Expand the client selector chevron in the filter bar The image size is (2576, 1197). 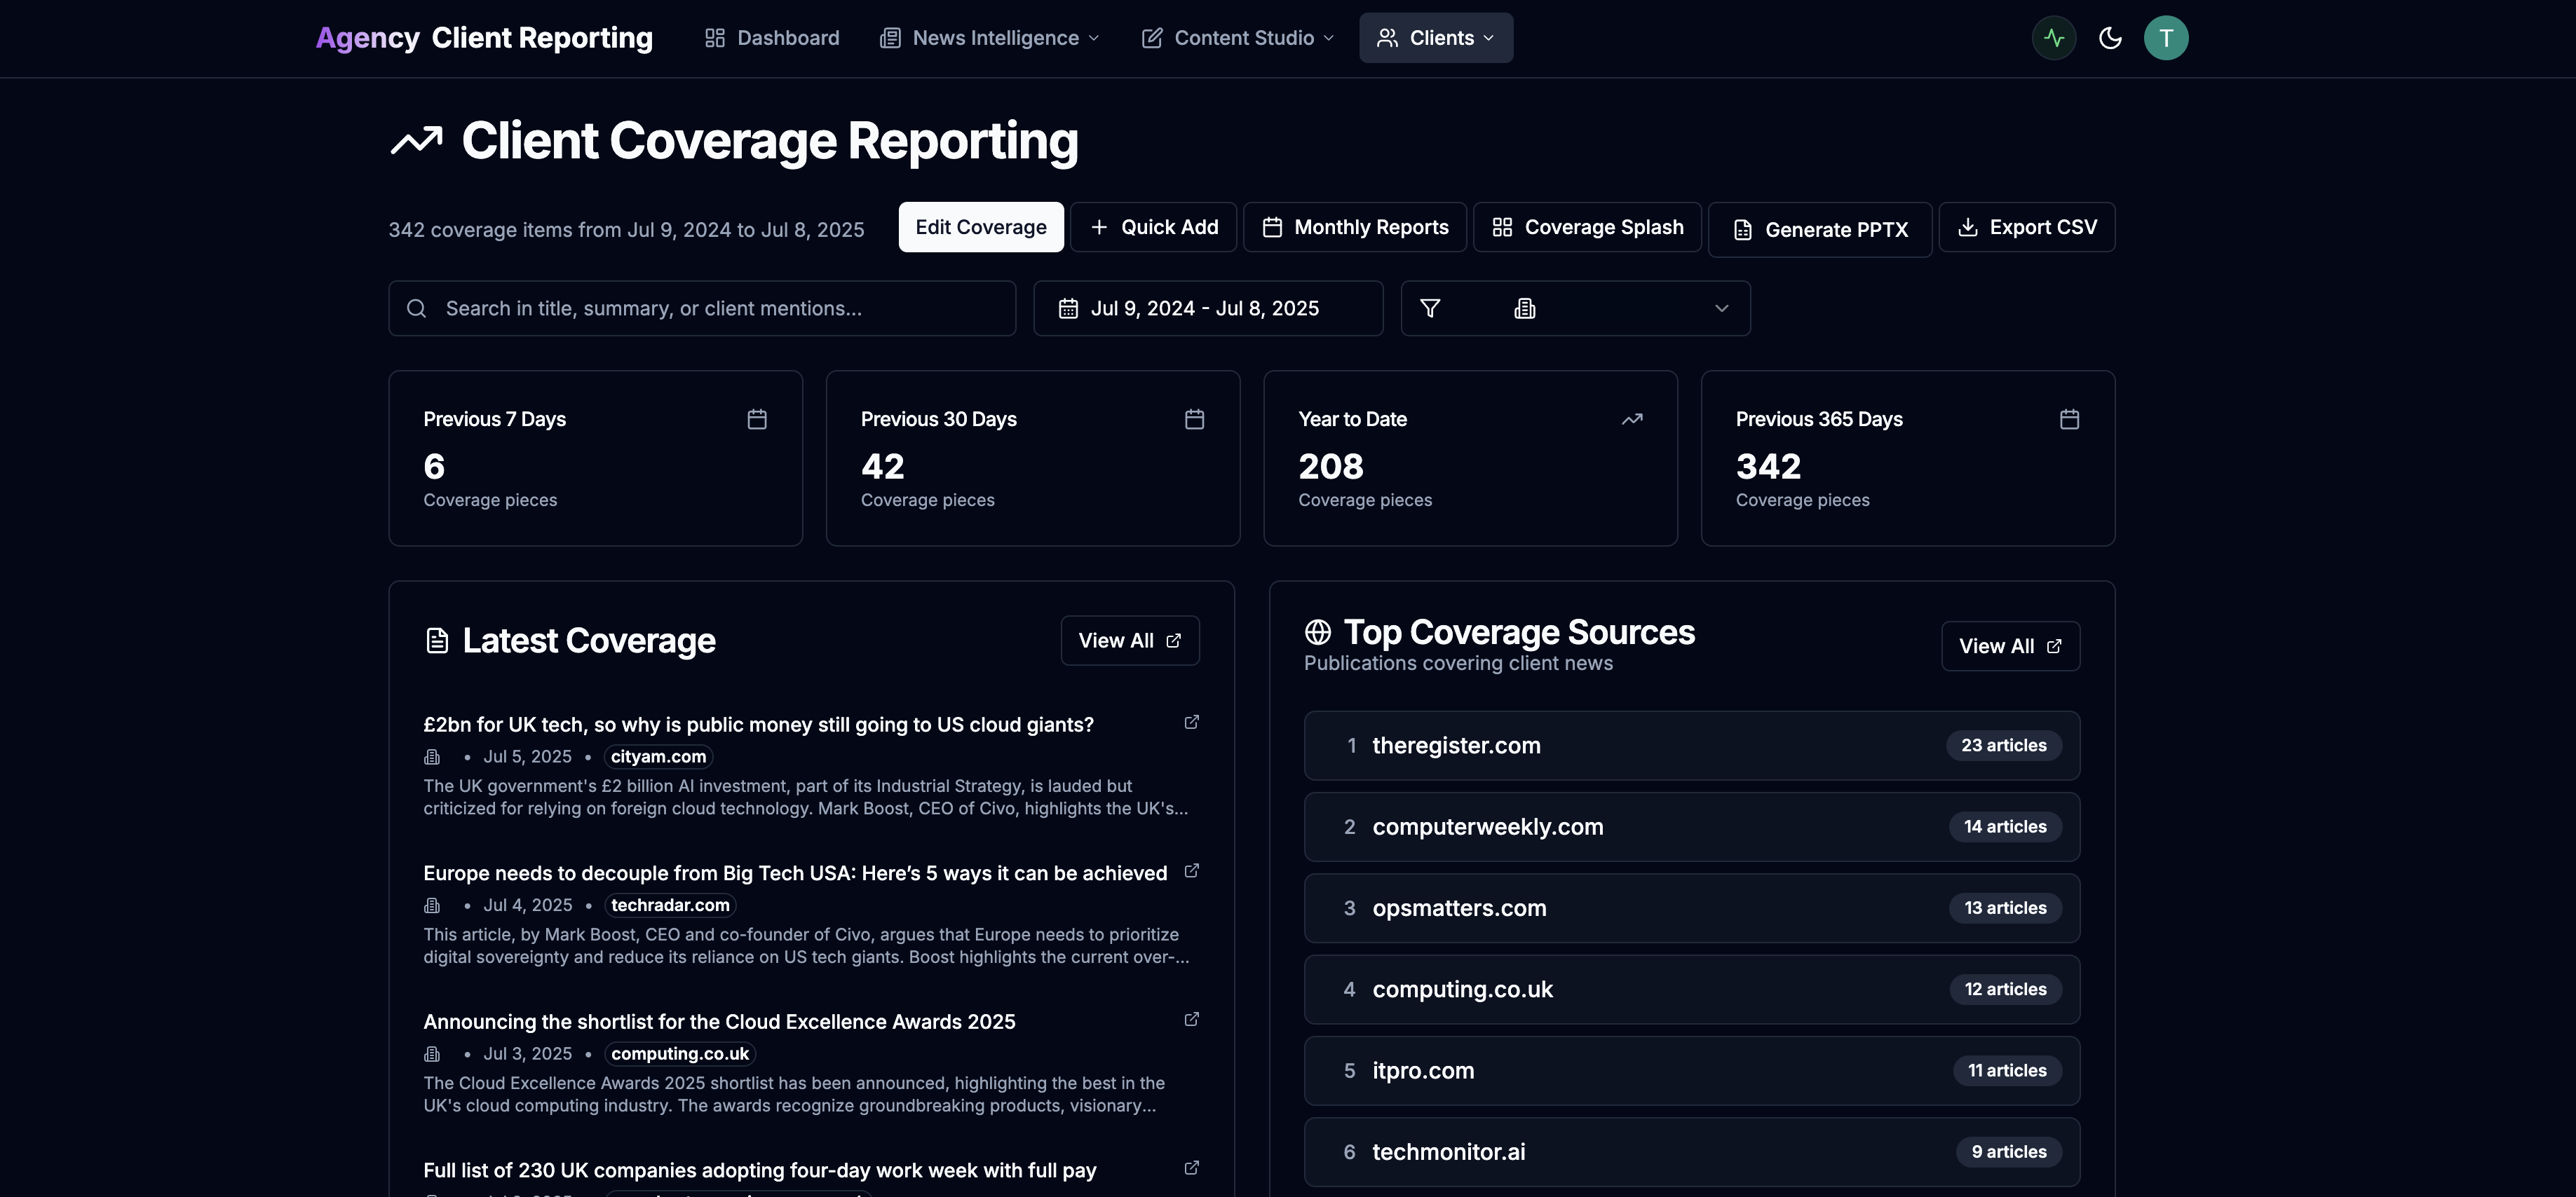click(1721, 308)
